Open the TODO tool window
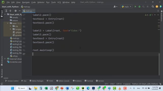The height and width of the screenshot is (91, 163). [x=50, y=81]
